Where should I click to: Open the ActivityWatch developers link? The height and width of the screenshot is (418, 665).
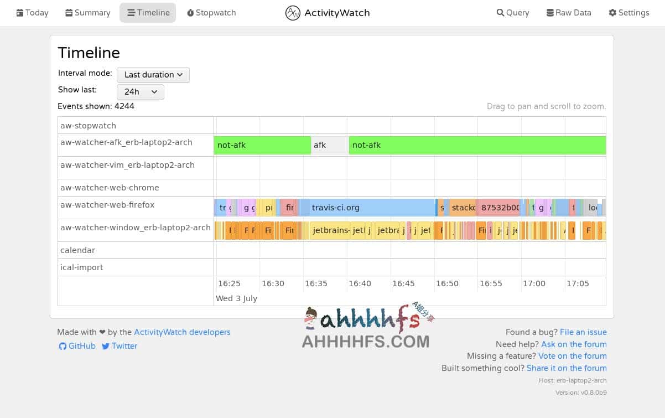point(182,332)
